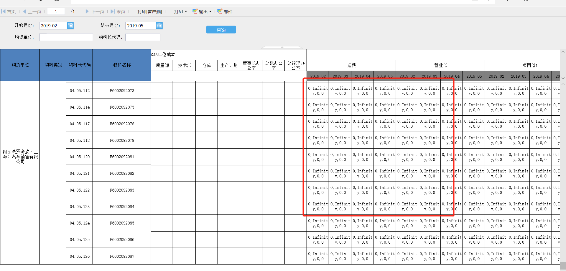
Task: Go to next page 下一页
Action: point(95,11)
